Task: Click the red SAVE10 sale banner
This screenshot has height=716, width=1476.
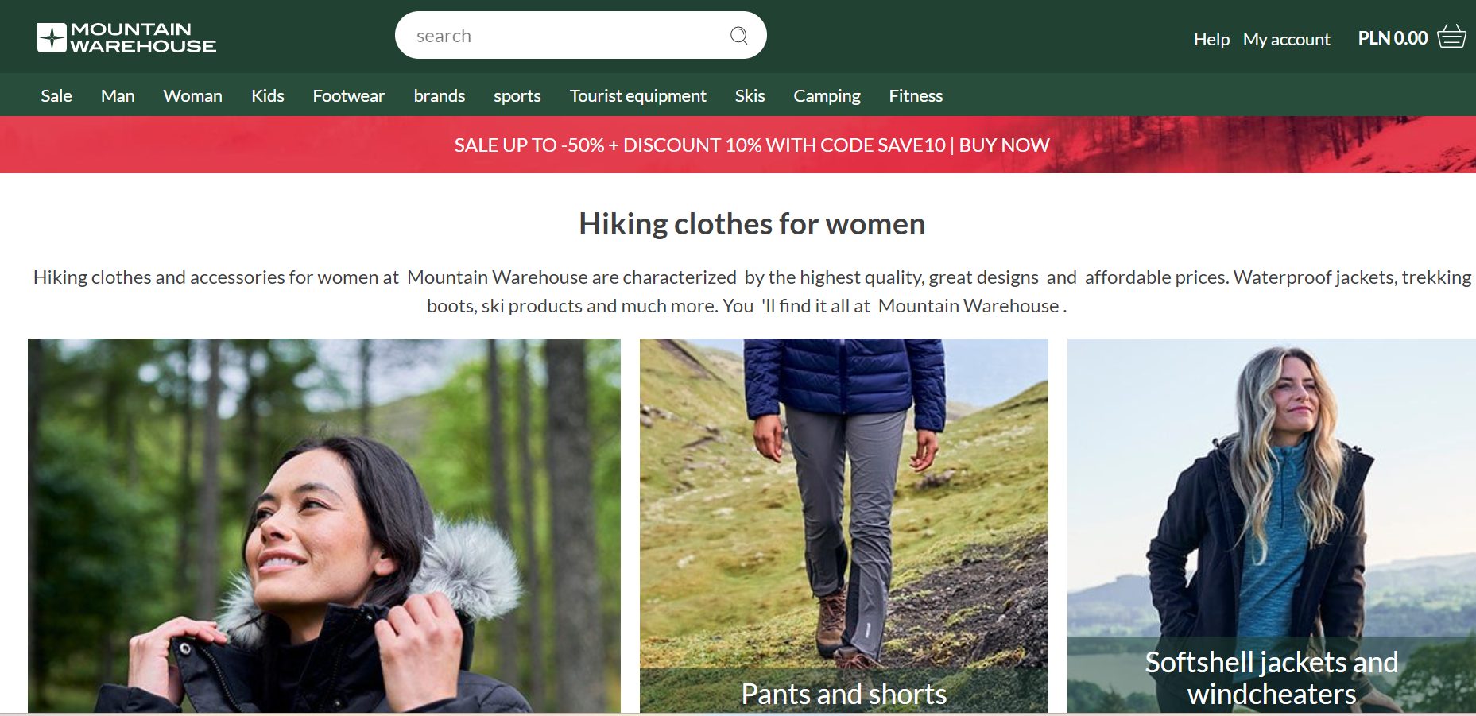Action: pyautogui.click(x=751, y=145)
